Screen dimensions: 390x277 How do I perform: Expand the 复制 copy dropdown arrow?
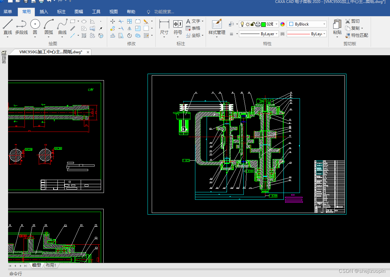[362, 28]
